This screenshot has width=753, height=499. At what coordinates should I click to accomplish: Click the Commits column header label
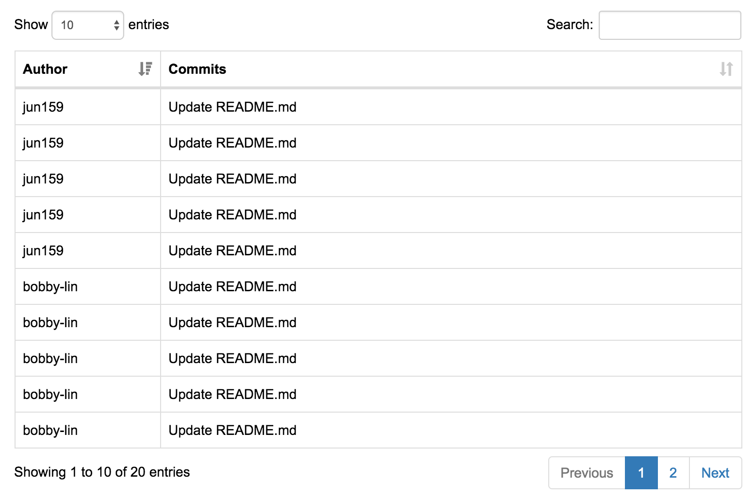pyautogui.click(x=197, y=69)
